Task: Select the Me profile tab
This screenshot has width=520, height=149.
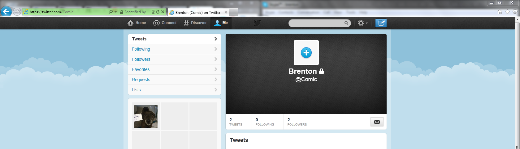Action: click(221, 23)
